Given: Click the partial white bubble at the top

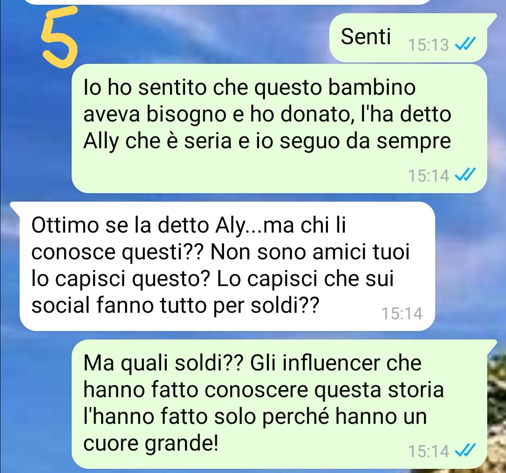Looking at the screenshot, I should click(x=228, y=2).
